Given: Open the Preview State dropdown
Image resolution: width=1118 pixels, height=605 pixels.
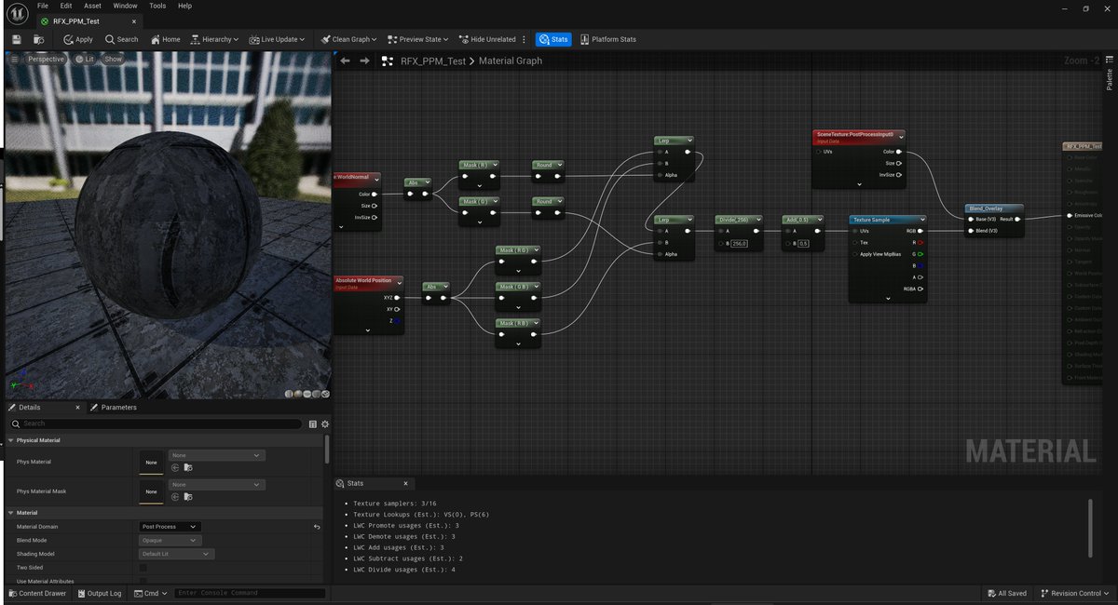Looking at the screenshot, I should pos(417,39).
